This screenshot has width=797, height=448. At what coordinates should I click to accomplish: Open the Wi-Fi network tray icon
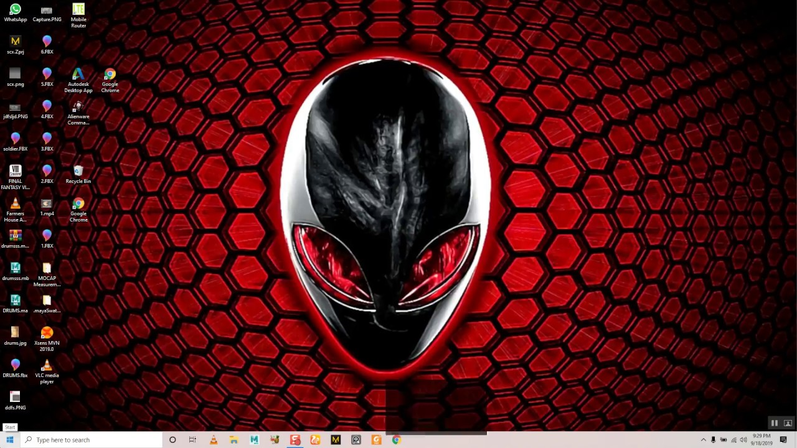click(x=733, y=440)
